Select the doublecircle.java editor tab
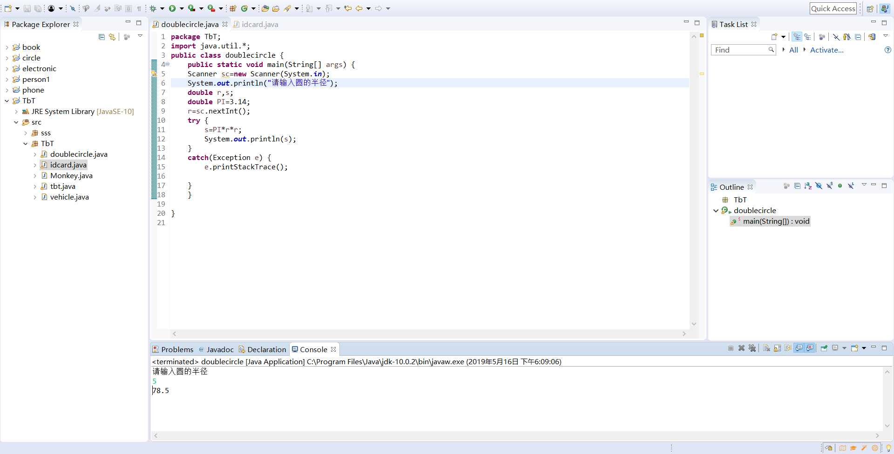 [x=190, y=24]
